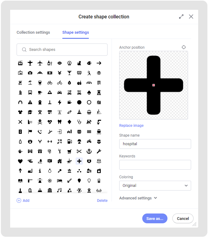
Task: Choose the fuel pump shape
Action: click(x=69, y=141)
